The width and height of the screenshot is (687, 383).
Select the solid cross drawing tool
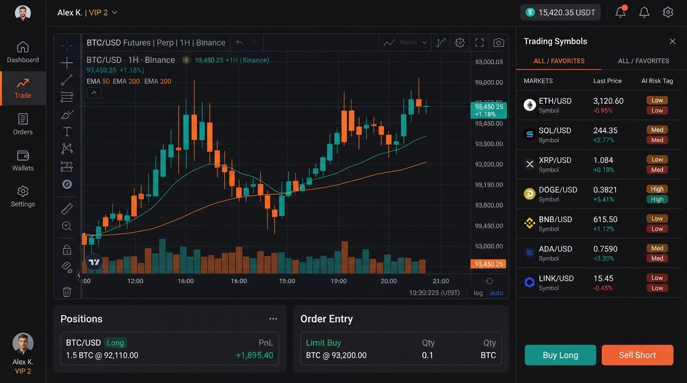click(x=67, y=63)
